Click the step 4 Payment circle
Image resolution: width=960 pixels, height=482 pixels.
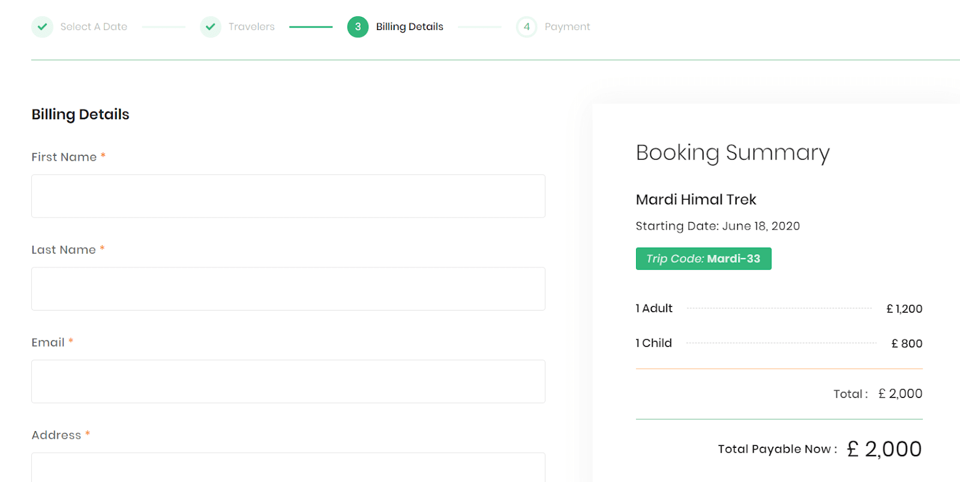pyautogui.click(x=526, y=26)
